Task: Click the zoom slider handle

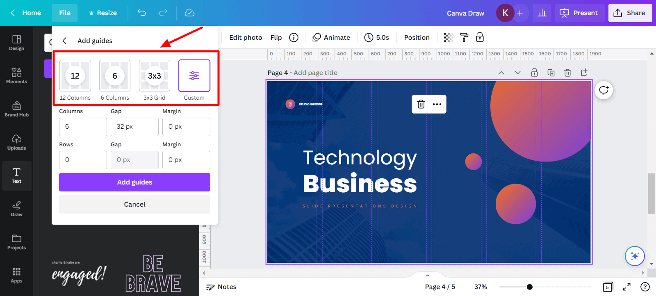Action: [x=530, y=287]
